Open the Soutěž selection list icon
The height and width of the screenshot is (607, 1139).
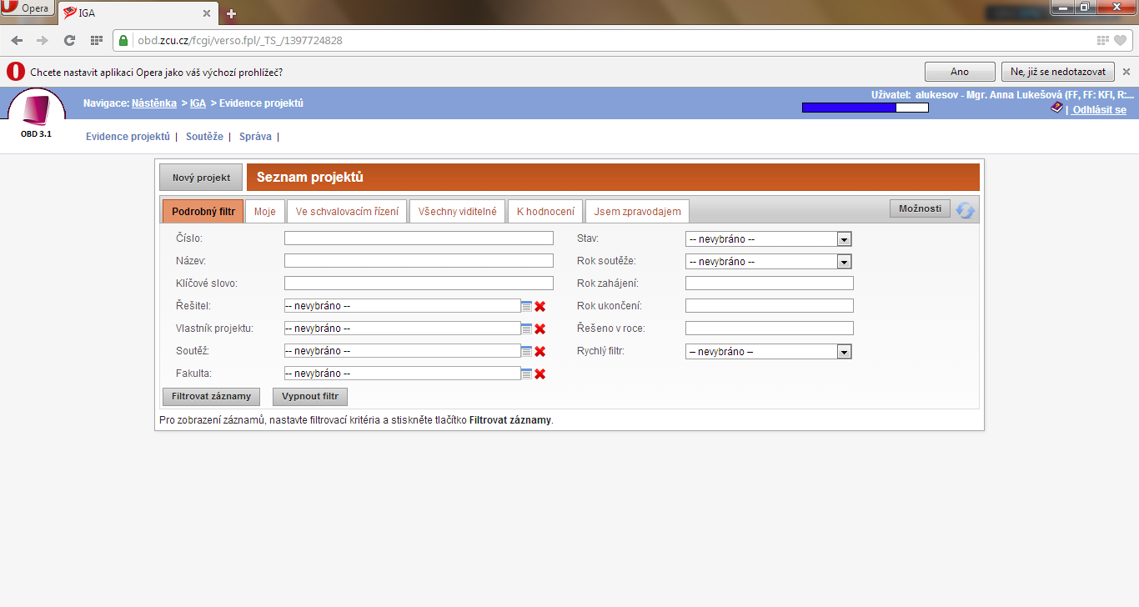526,351
